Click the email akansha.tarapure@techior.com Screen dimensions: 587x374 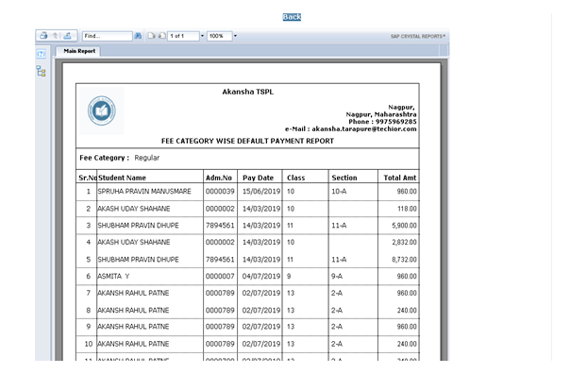tap(364, 128)
